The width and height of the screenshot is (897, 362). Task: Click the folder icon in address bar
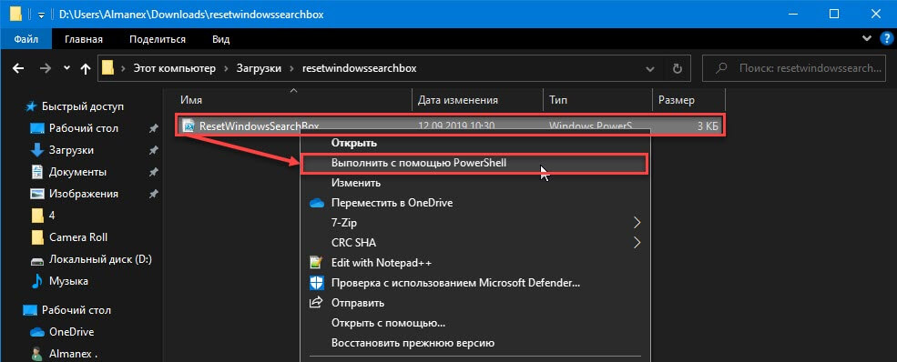[x=107, y=68]
